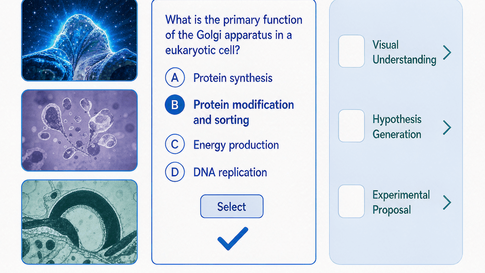Select option A circle icon
Image resolution: width=485 pixels, height=273 pixels.
tap(175, 78)
